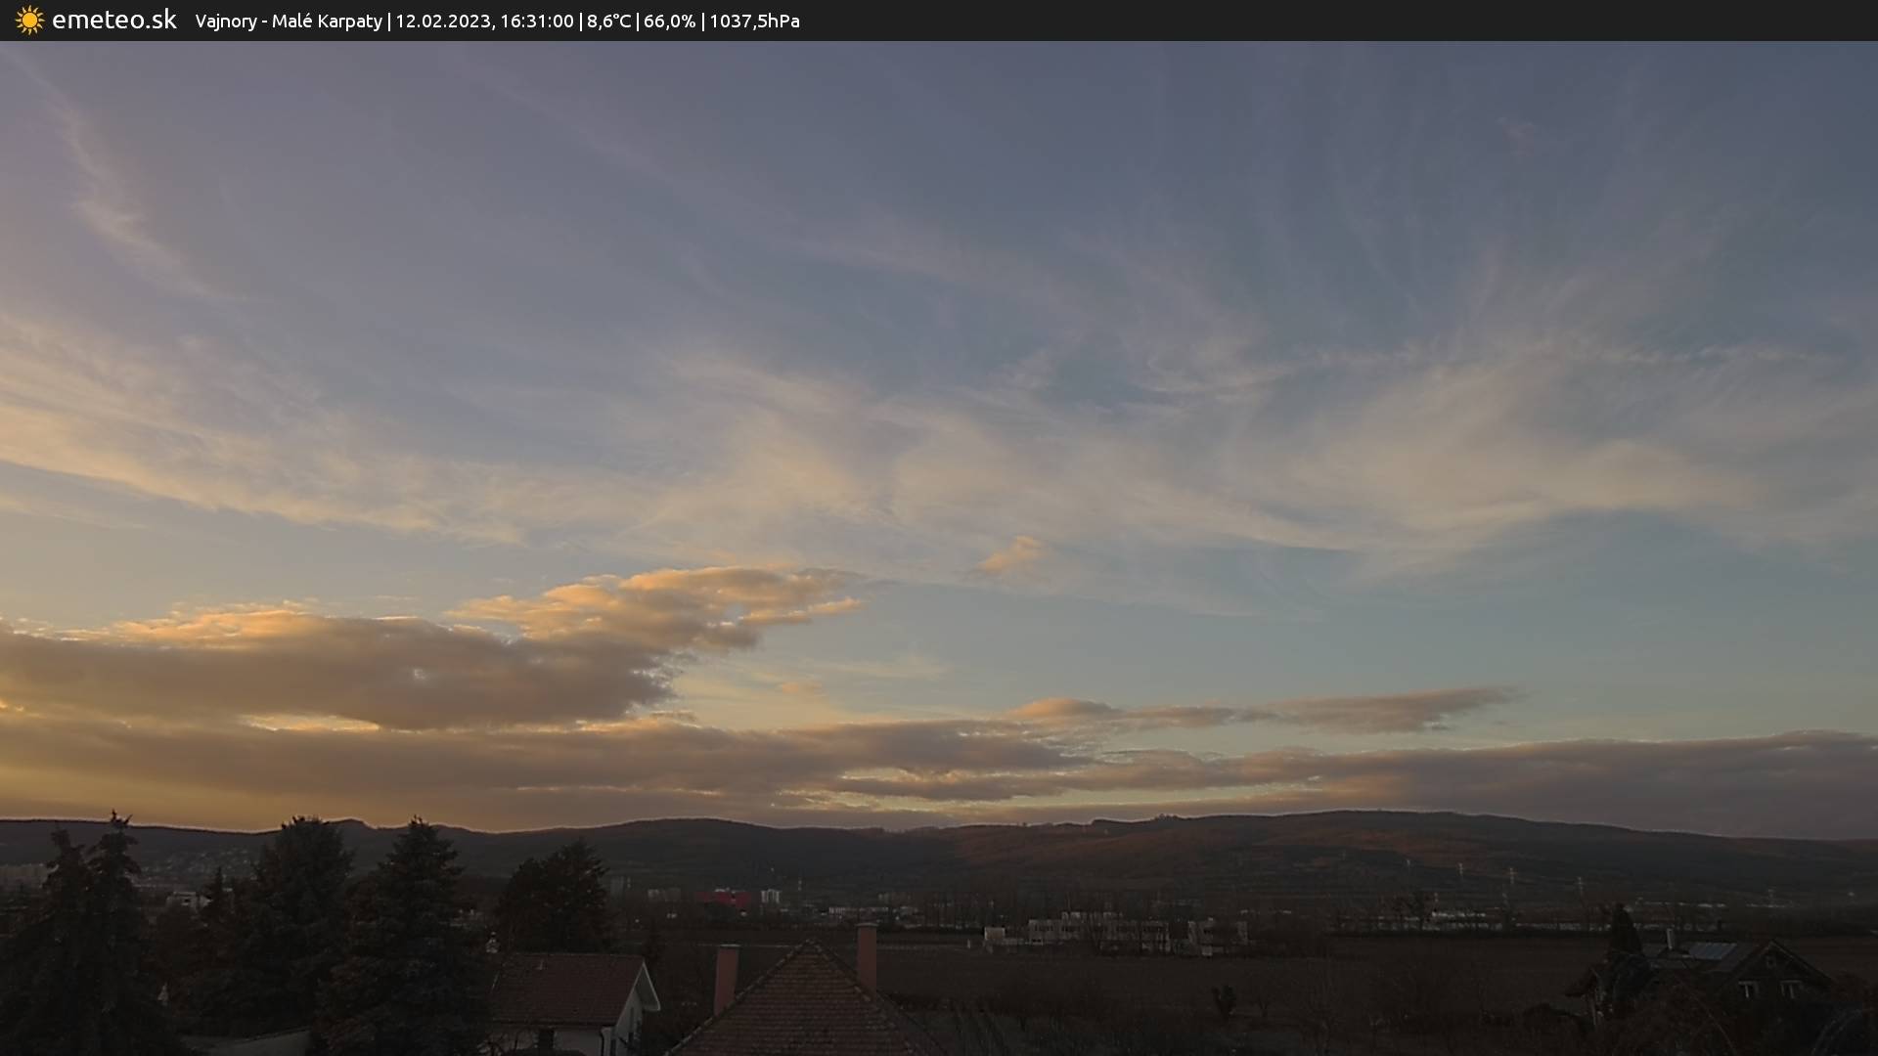
Task: Click the 16:31:00 timestamp
Action: click(536, 22)
